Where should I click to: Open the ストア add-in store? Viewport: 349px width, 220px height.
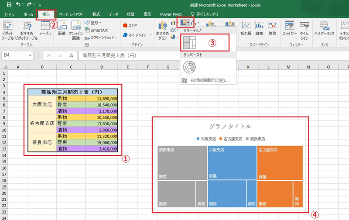tap(130, 26)
